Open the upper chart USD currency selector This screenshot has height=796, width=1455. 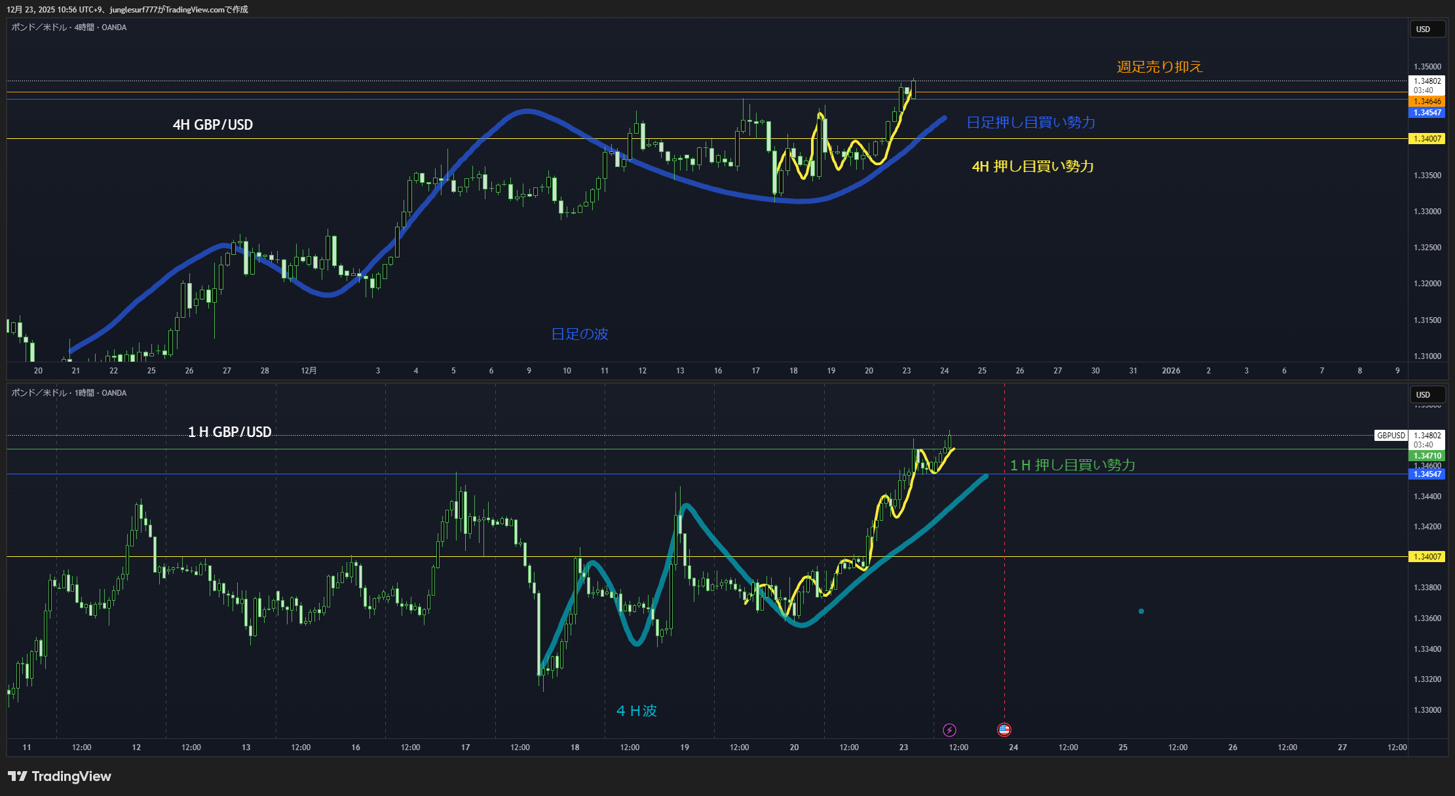(x=1427, y=29)
